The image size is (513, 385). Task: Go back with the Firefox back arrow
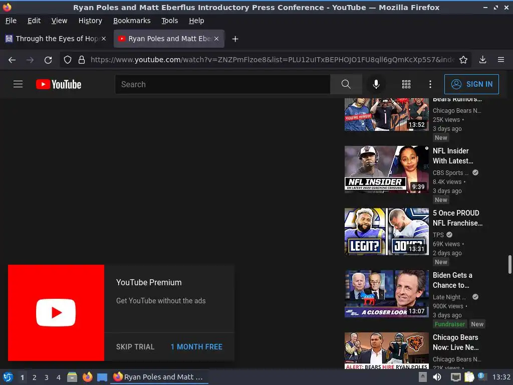click(12, 60)
